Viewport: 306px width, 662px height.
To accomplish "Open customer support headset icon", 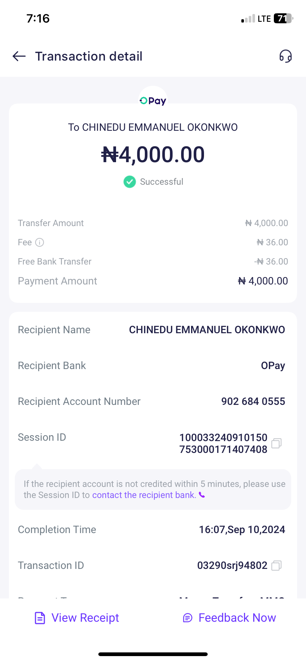I will click(285, 56).
